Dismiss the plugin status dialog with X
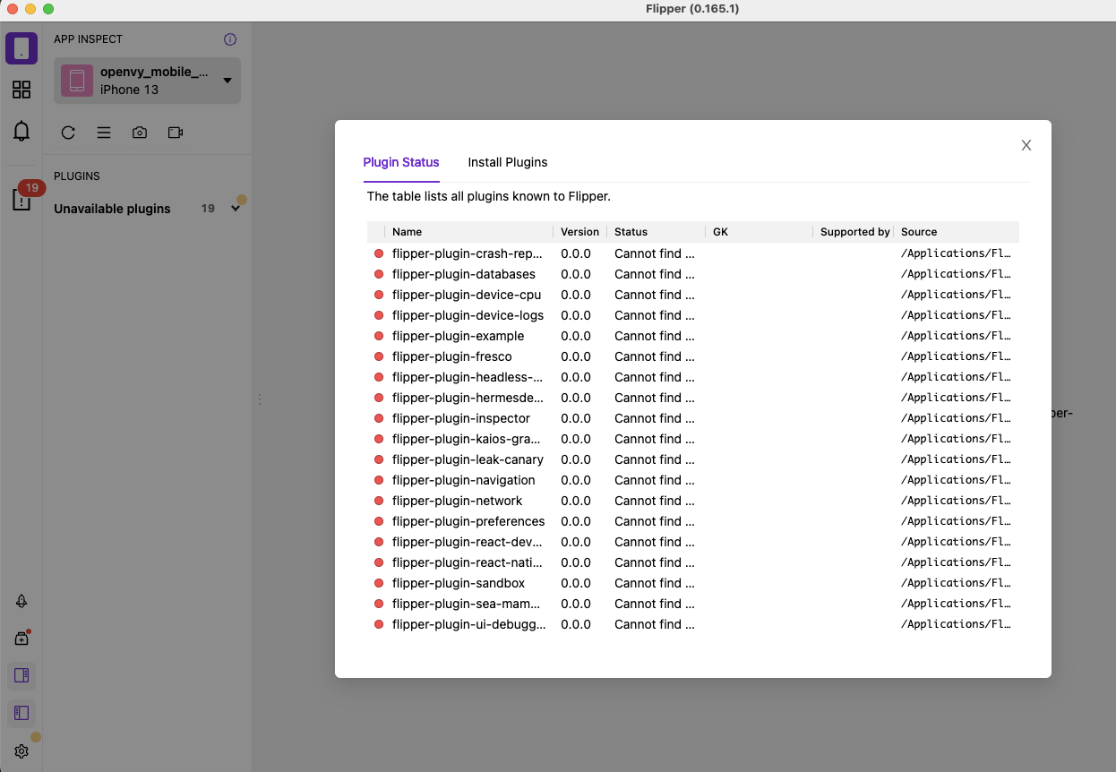The image size is (1116, 772). click(x=1026, y=144)
